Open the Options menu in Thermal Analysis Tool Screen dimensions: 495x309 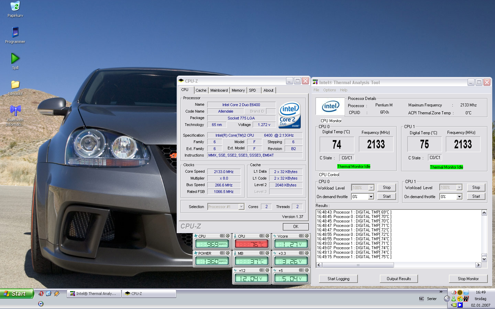tap(329, 90)
